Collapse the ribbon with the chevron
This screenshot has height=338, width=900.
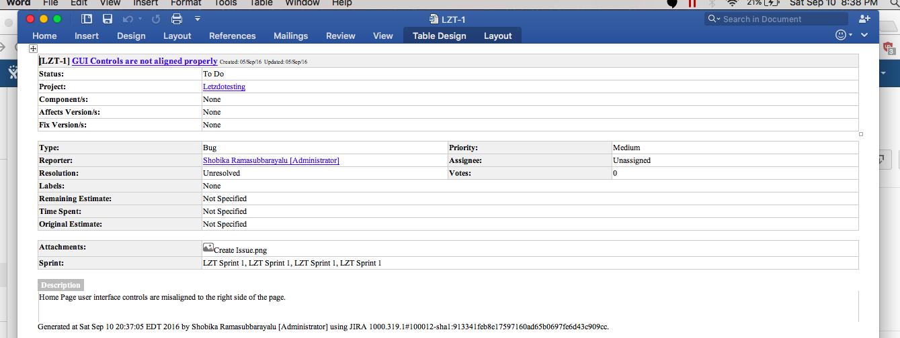(x=864, y=35)
